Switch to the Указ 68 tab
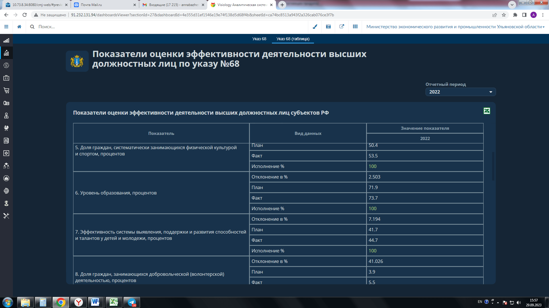 [259, 39]
